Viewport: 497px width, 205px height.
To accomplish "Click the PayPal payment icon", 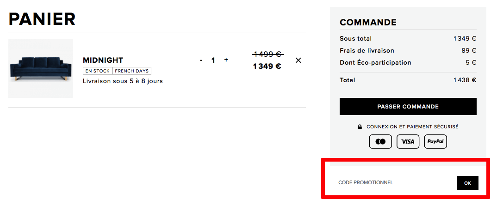I will (x=435, y=141).
